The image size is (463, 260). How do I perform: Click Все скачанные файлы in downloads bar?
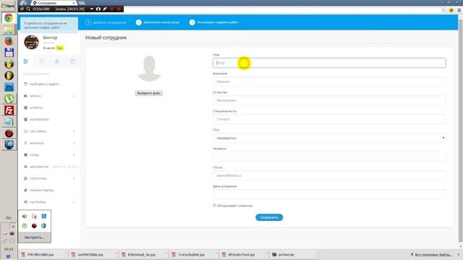(x=433, y=254)
